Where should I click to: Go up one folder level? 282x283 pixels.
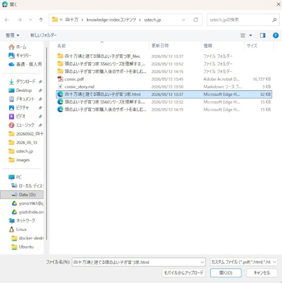coord(41,20)
